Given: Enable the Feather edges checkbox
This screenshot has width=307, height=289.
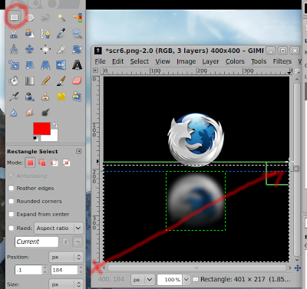Looking at the screenshot, I should [11, 189].
